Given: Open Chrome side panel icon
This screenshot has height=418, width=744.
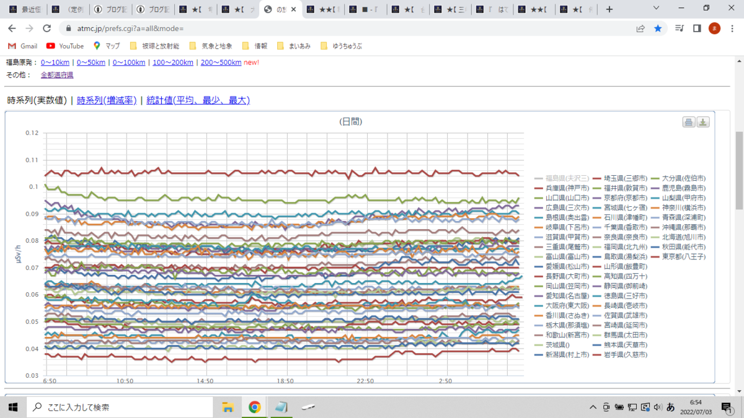Looking at the screenshot, I should pyautogui.click(x=697, y=28).
